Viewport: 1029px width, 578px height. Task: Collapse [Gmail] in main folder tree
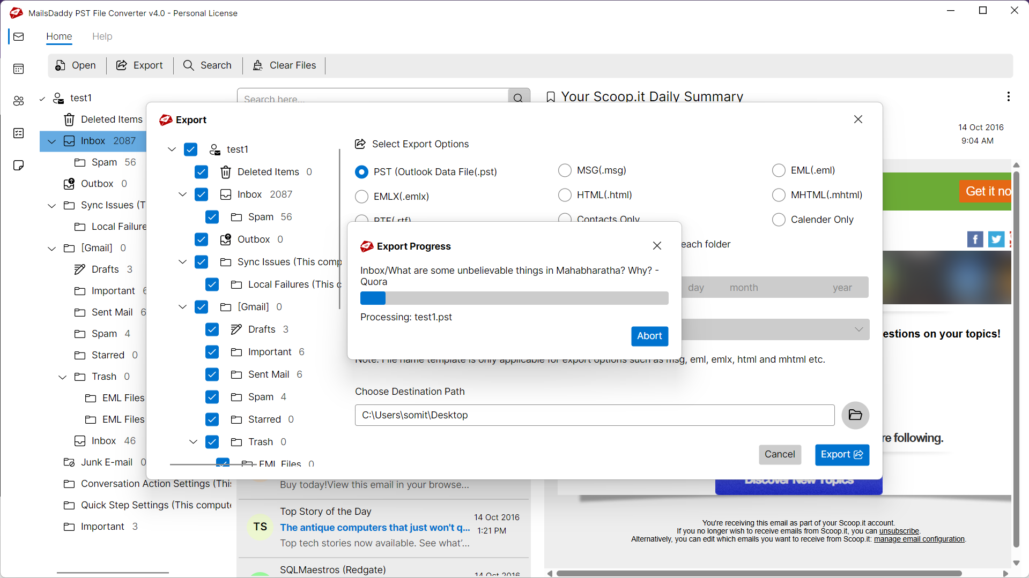pos(52,249)
